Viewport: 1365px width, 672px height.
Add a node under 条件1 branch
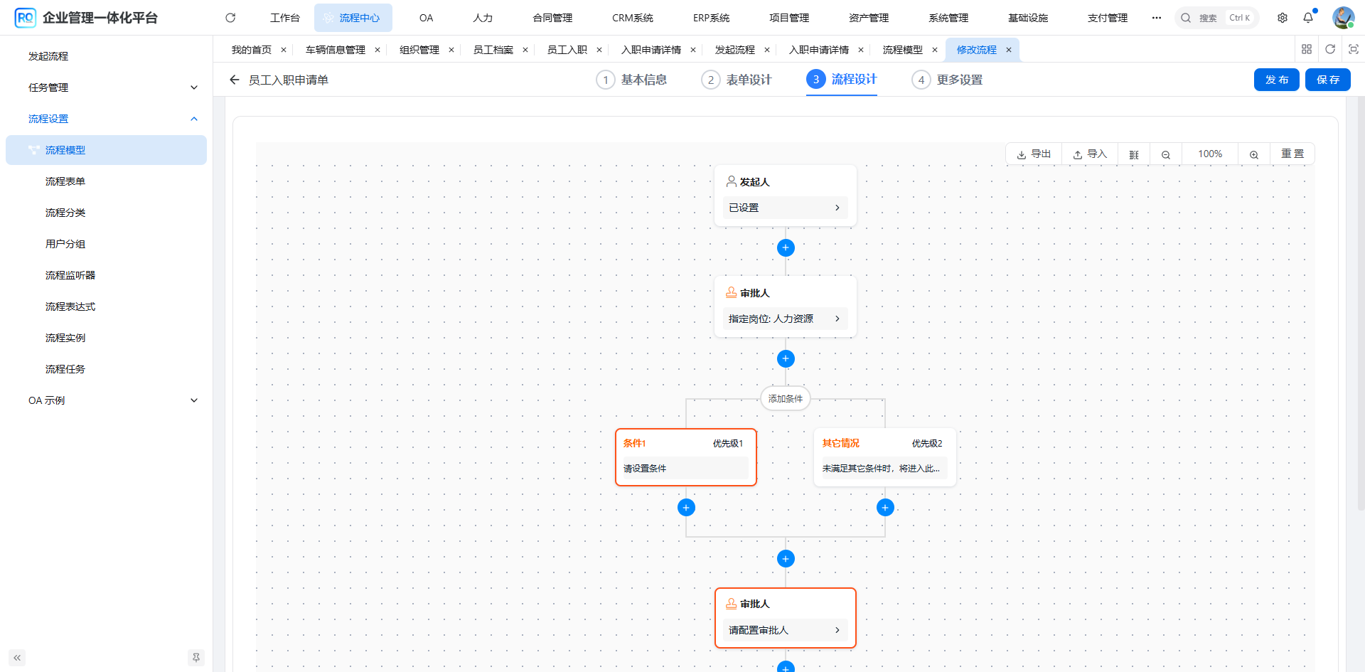[x=686, y=507]
